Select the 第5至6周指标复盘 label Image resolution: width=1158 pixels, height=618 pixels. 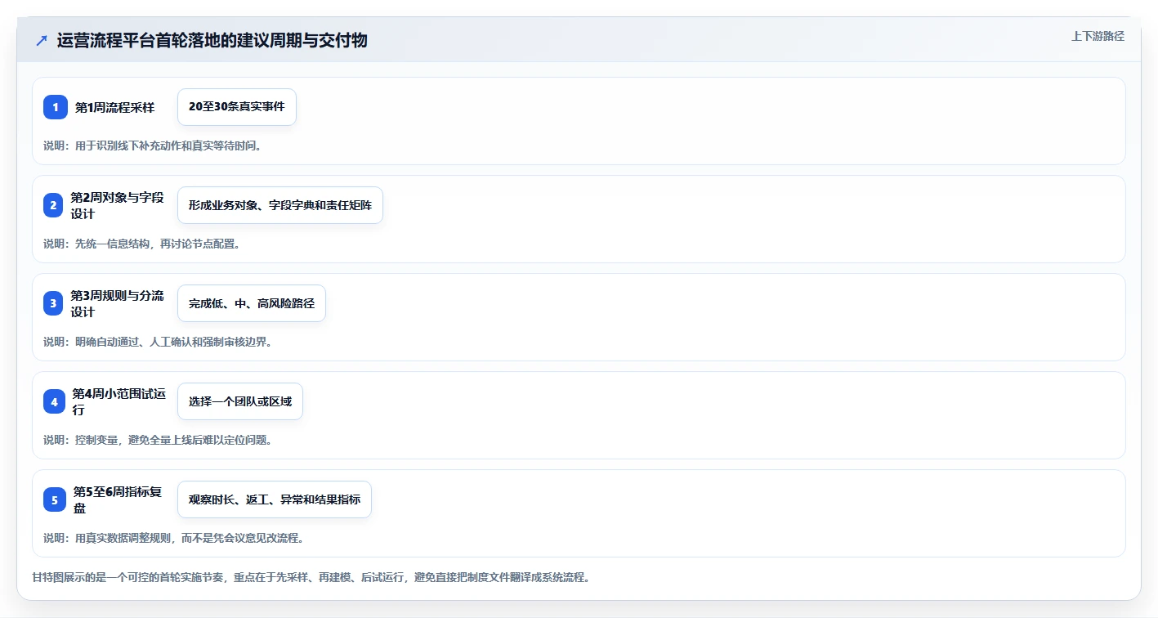click(x=118, y=499)
